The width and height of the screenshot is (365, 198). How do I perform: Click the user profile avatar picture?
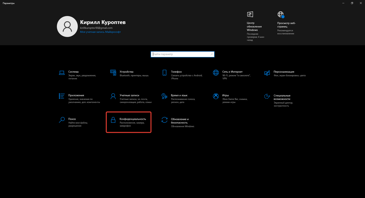[67, 27]
